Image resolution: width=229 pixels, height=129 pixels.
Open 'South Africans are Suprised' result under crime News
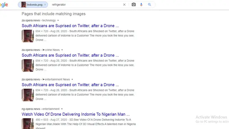click(x=70, y=55)
